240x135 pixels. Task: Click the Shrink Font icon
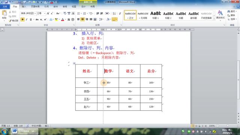(x=52, y=13)
